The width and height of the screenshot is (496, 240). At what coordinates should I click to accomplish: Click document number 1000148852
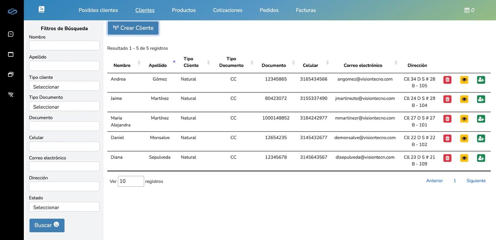(276, 118)
